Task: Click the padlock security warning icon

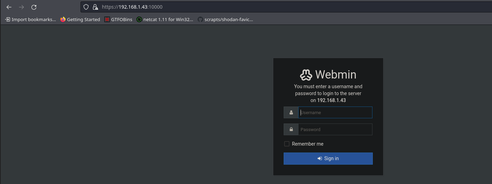Action: coord(95,7)
